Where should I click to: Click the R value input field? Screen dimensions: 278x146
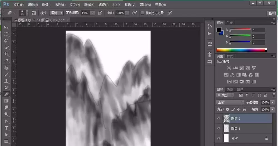[258, 30]
